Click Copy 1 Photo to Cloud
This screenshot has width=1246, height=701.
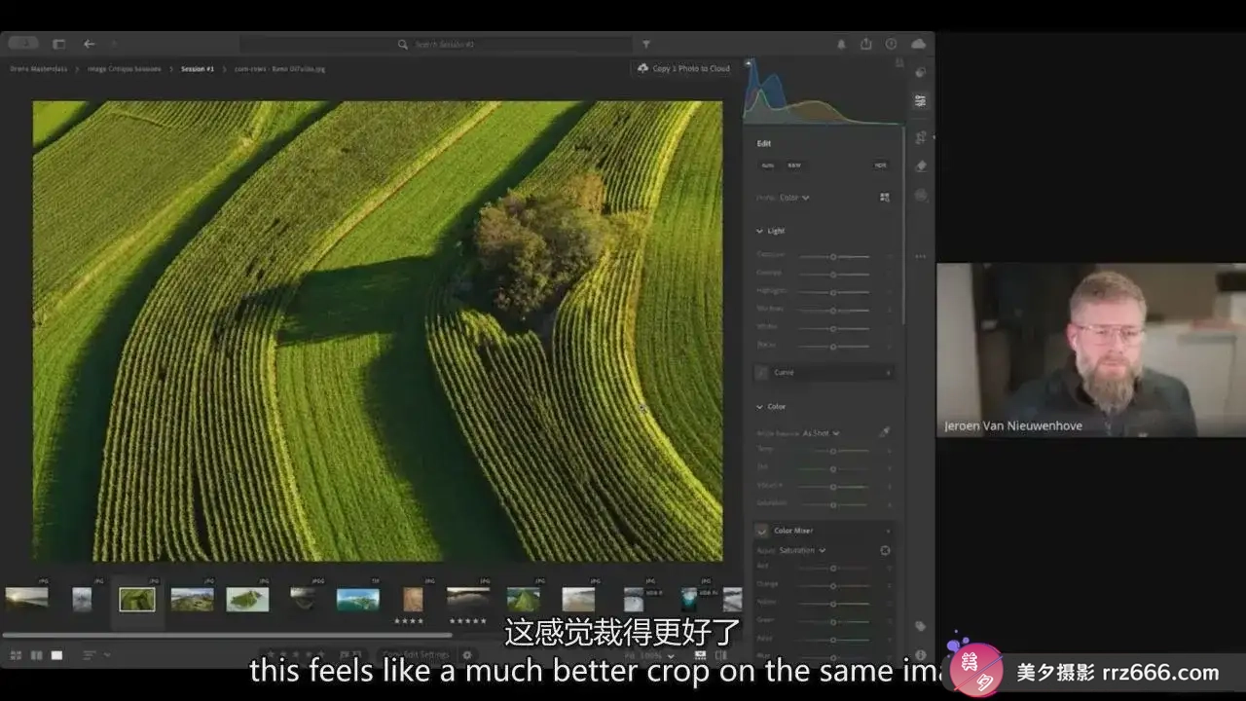coord(682,68)
